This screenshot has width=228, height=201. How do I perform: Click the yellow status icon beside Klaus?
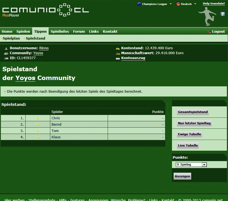(x=38, y=137)
